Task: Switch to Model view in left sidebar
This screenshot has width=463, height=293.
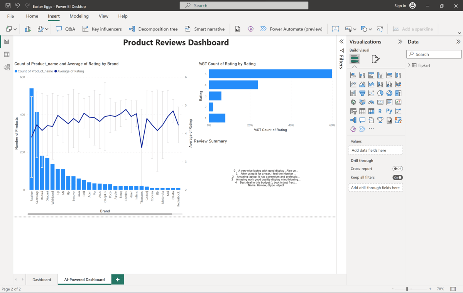Action: pyautogui.click(x=7, y=67)
